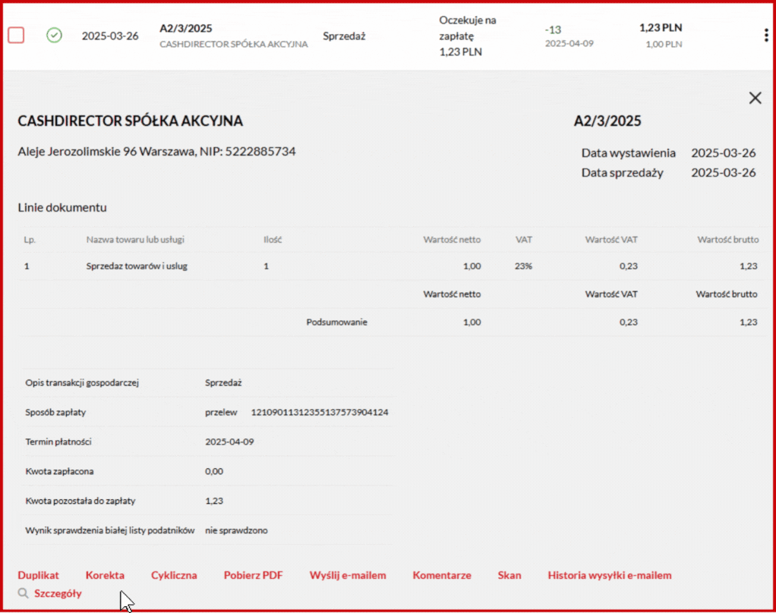This screenshot has height=613, width=776.
Task: Click the A2/3/2025 heading in details
Action: click(607, 121)
